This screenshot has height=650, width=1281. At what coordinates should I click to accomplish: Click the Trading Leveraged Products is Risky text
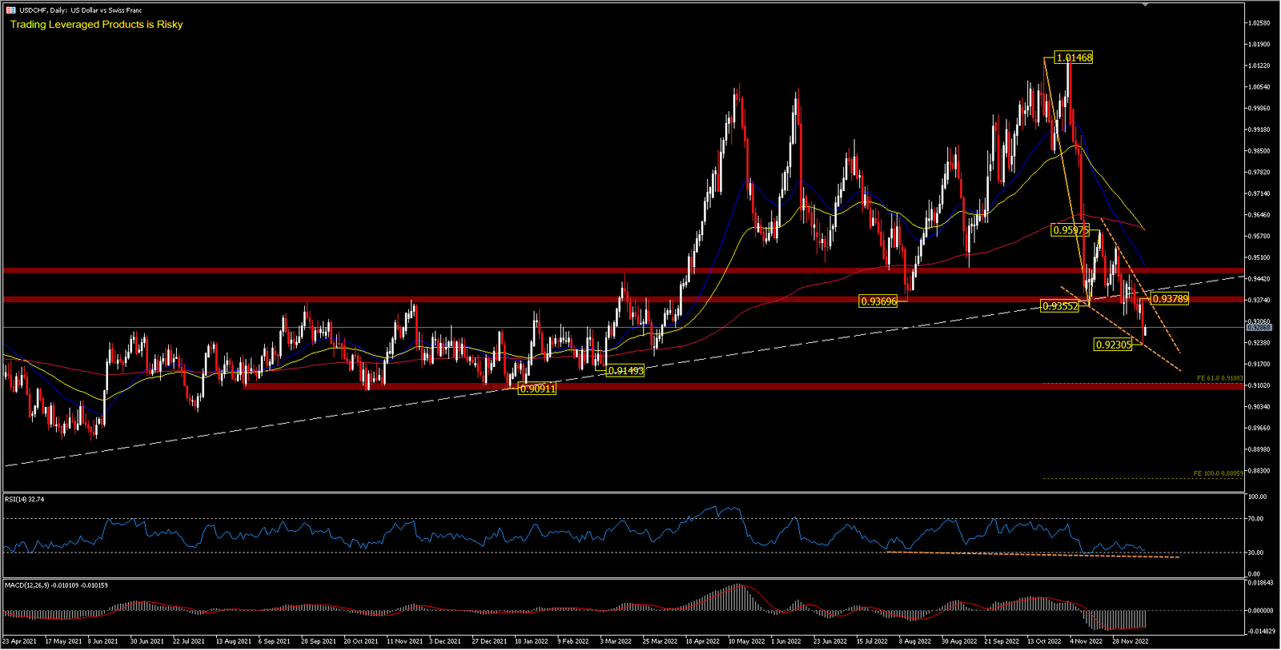coord(96,25)
